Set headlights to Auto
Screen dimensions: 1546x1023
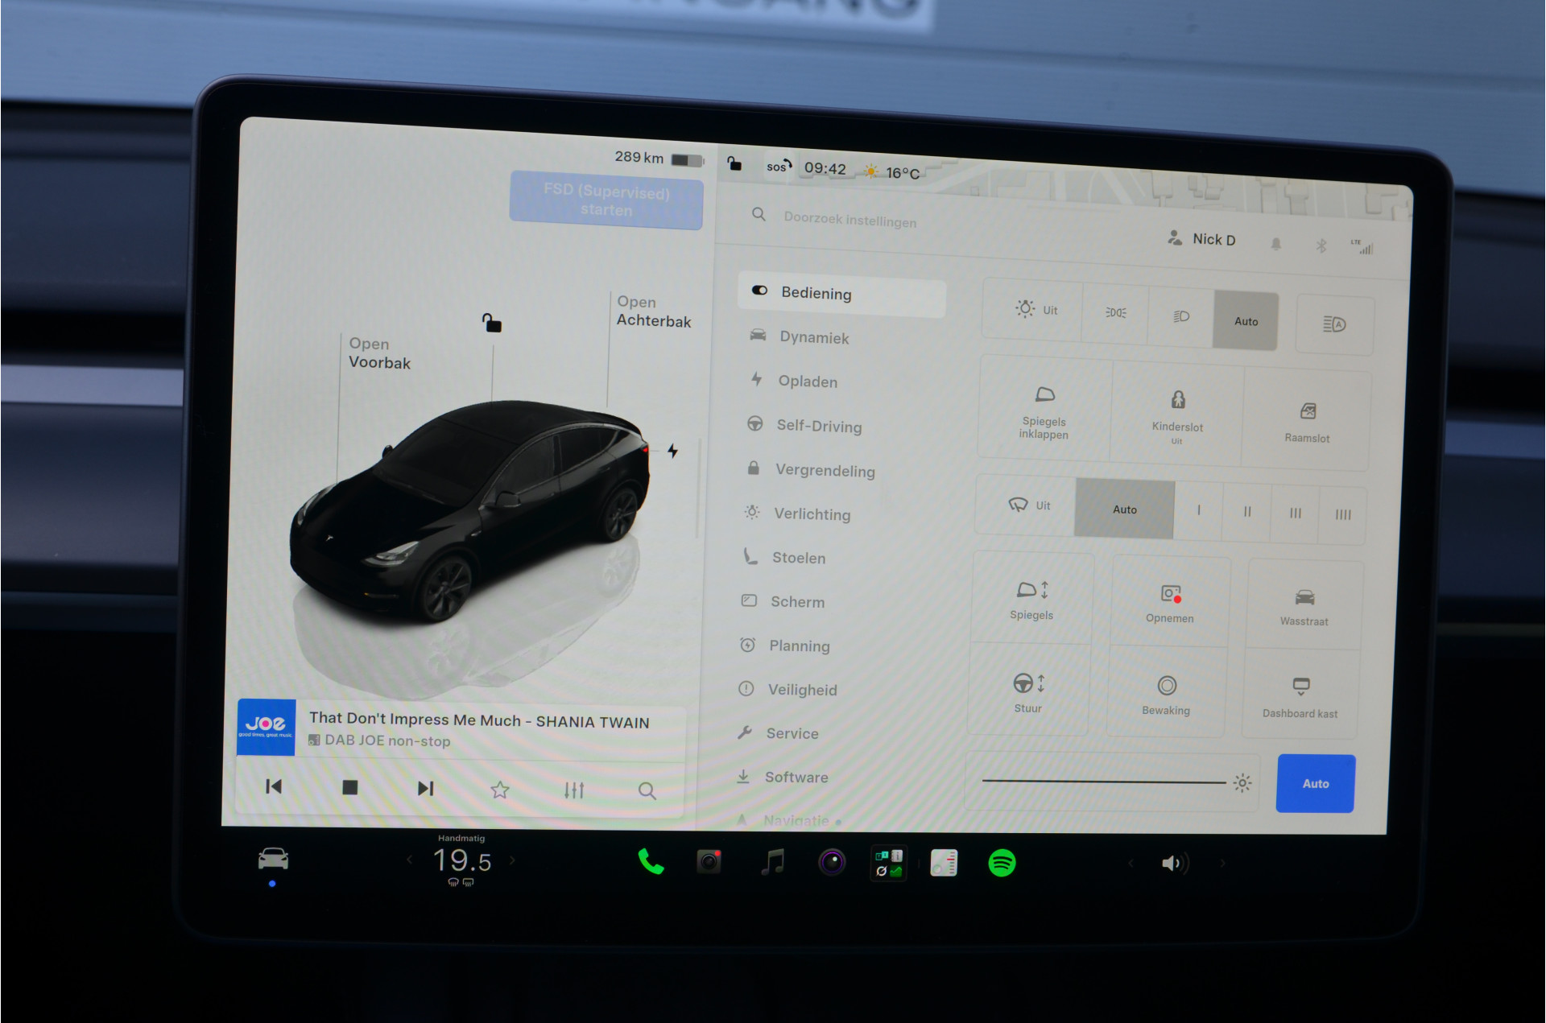click(1246, 321)
